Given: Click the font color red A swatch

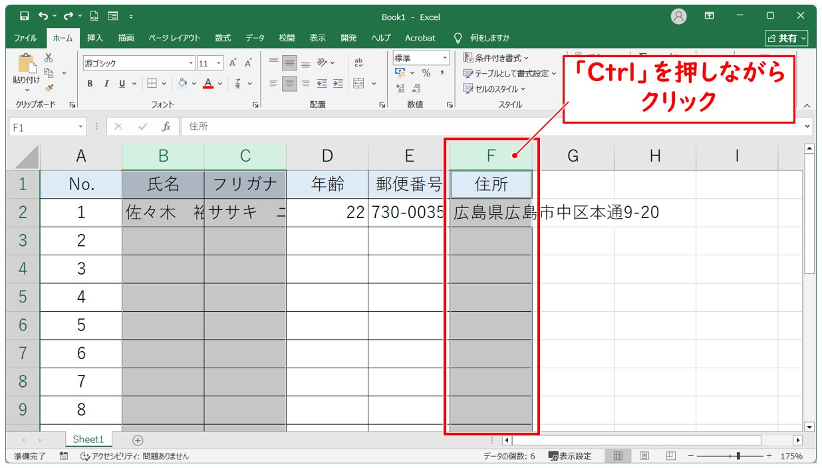Looking at the screenshot, I should [x=208, y=84].
